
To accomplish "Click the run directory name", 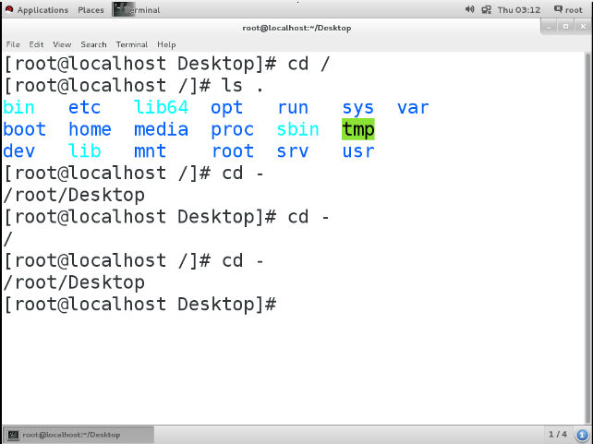I will click(x=293, y=108).
